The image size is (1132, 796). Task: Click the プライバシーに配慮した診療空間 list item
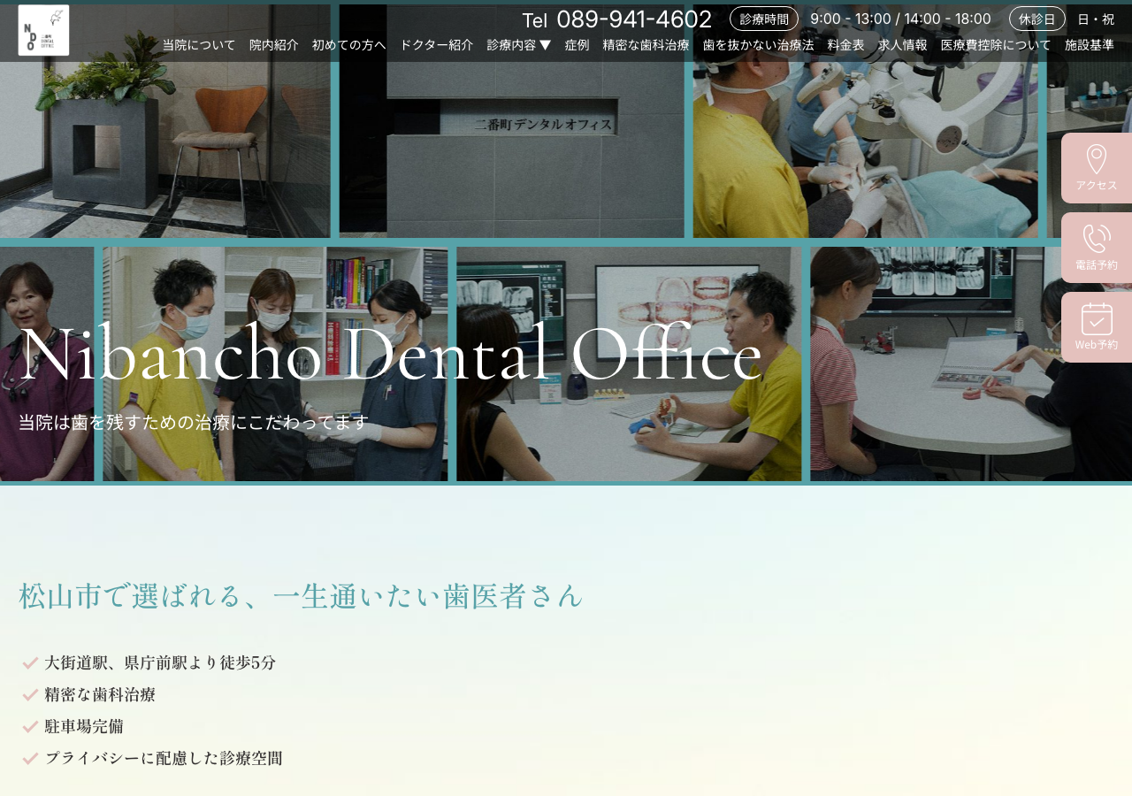tap(164, 758)
